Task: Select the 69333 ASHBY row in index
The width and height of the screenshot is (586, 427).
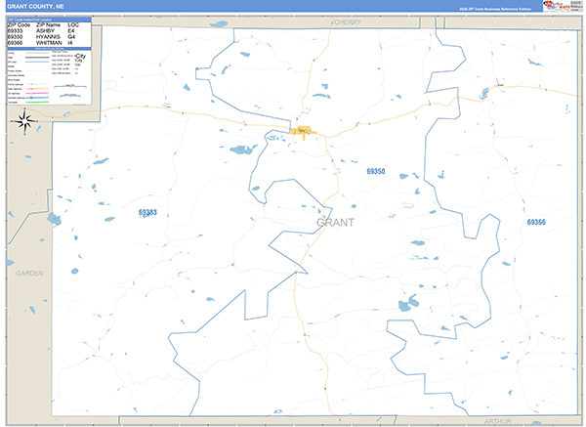Action: 45,31
